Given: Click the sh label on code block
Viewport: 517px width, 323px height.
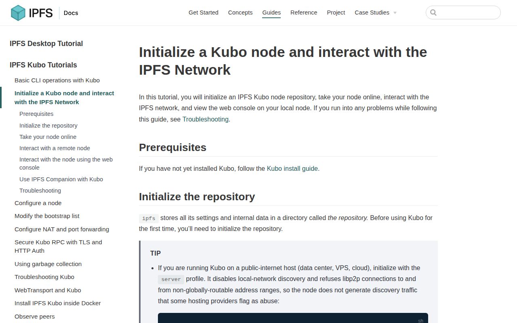Looking at the screenshot, I should tap(420, 321).
